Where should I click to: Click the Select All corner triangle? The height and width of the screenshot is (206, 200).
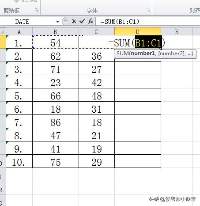3,31
